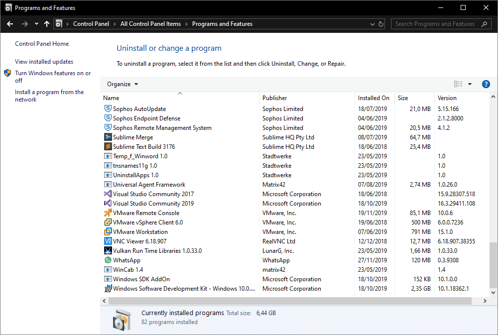Click the Search Programs and Features field
Image resolution: width=498 pixels, height=335 pixels.
coord(437,24)
